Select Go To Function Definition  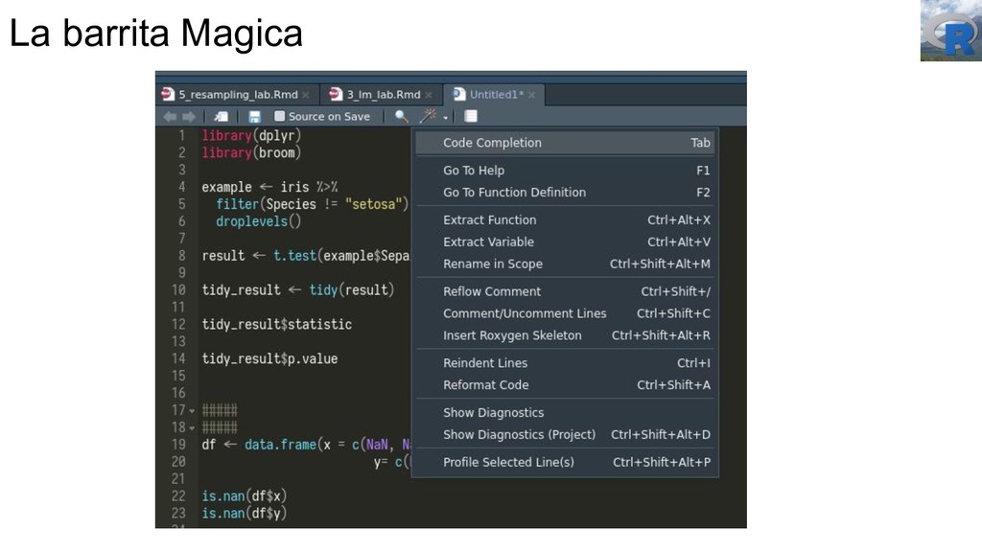click(565, 192)
